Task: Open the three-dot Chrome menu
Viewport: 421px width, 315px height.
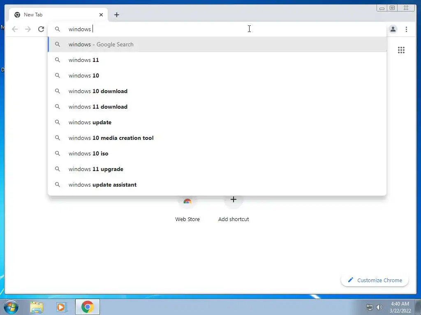Action: coord(406,29)
